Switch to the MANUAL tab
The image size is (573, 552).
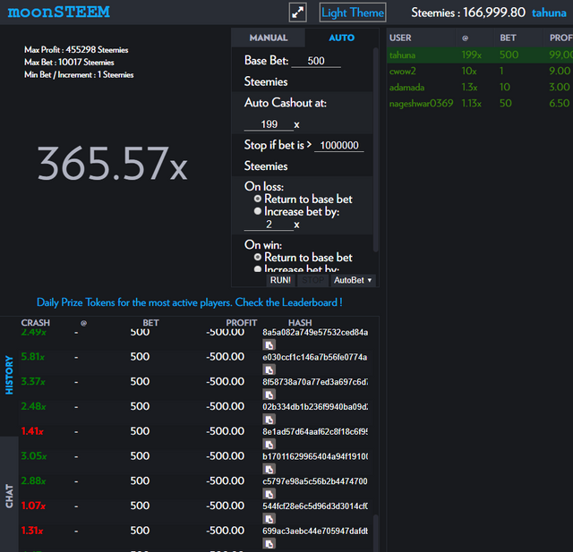(269, 38)
